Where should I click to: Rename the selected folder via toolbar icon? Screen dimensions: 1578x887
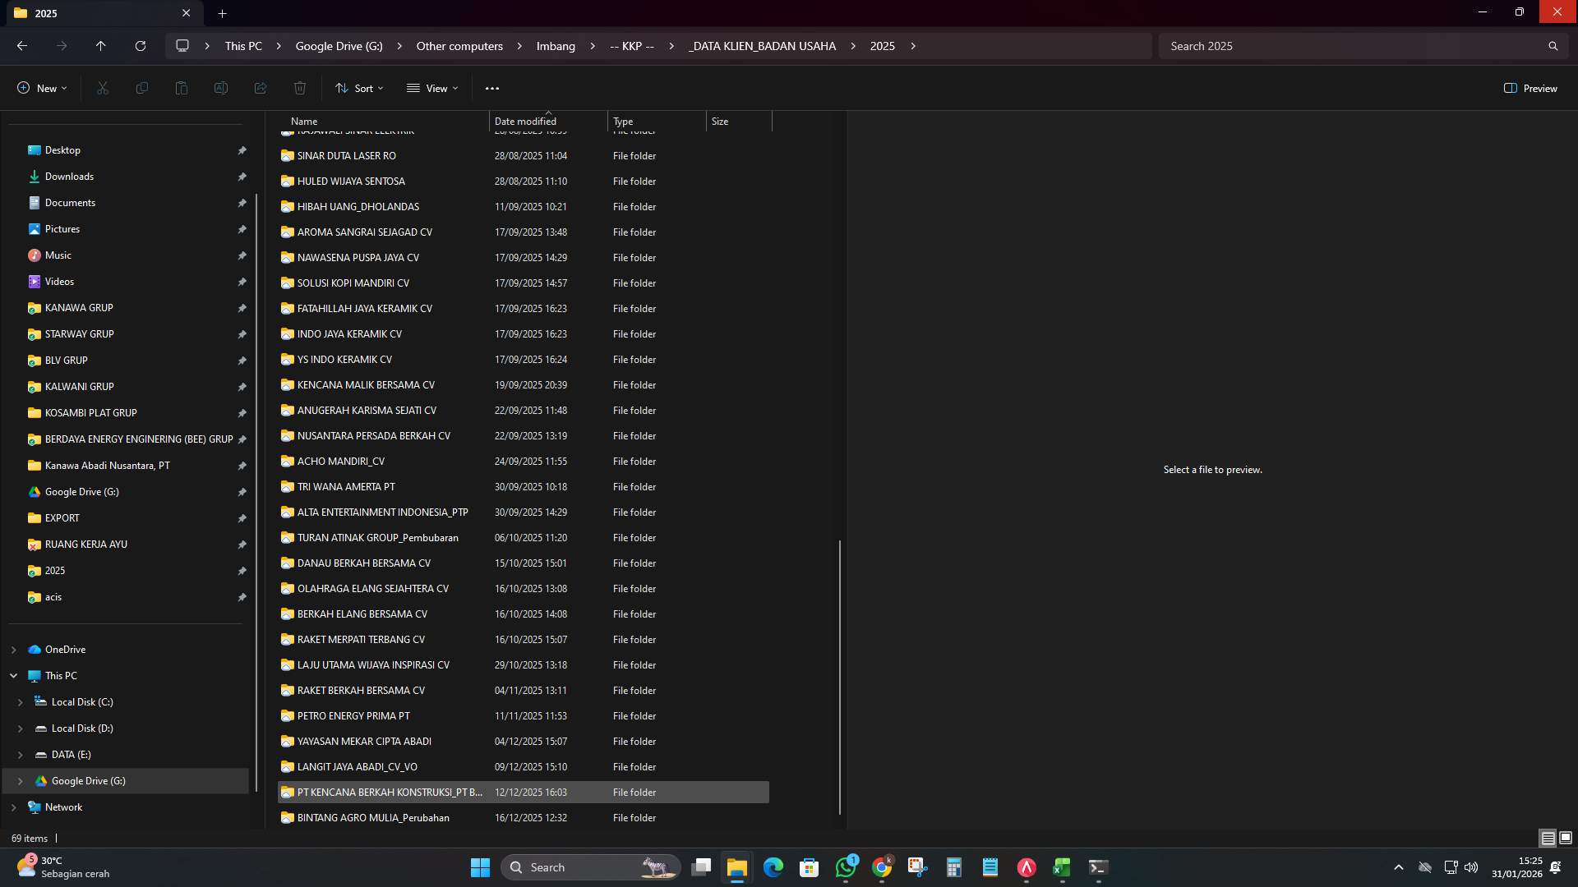click(220, 88)
